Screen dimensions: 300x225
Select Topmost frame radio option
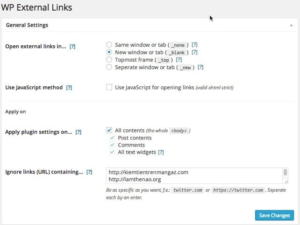coord(109,60)
